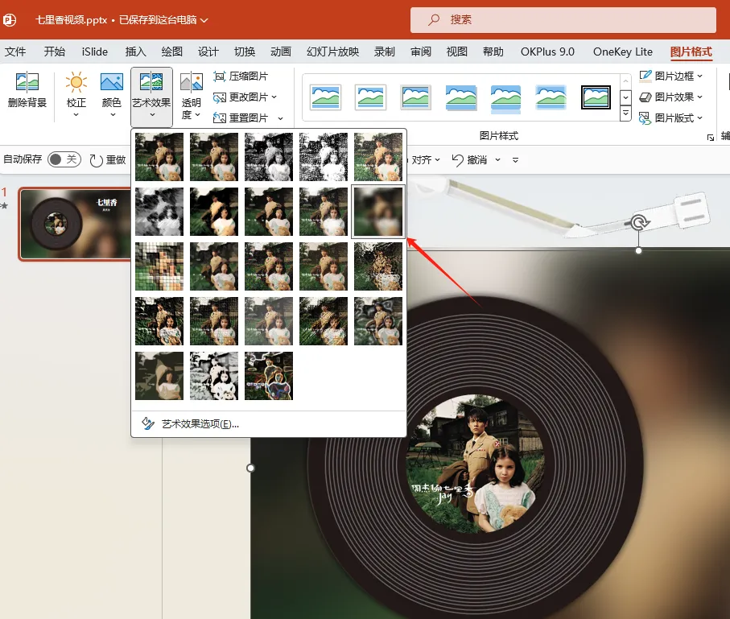Open the OKPlus 9.0 tab
Image resolution: width=730 pixels, height=619 pixels.
(x=547, y=52)
